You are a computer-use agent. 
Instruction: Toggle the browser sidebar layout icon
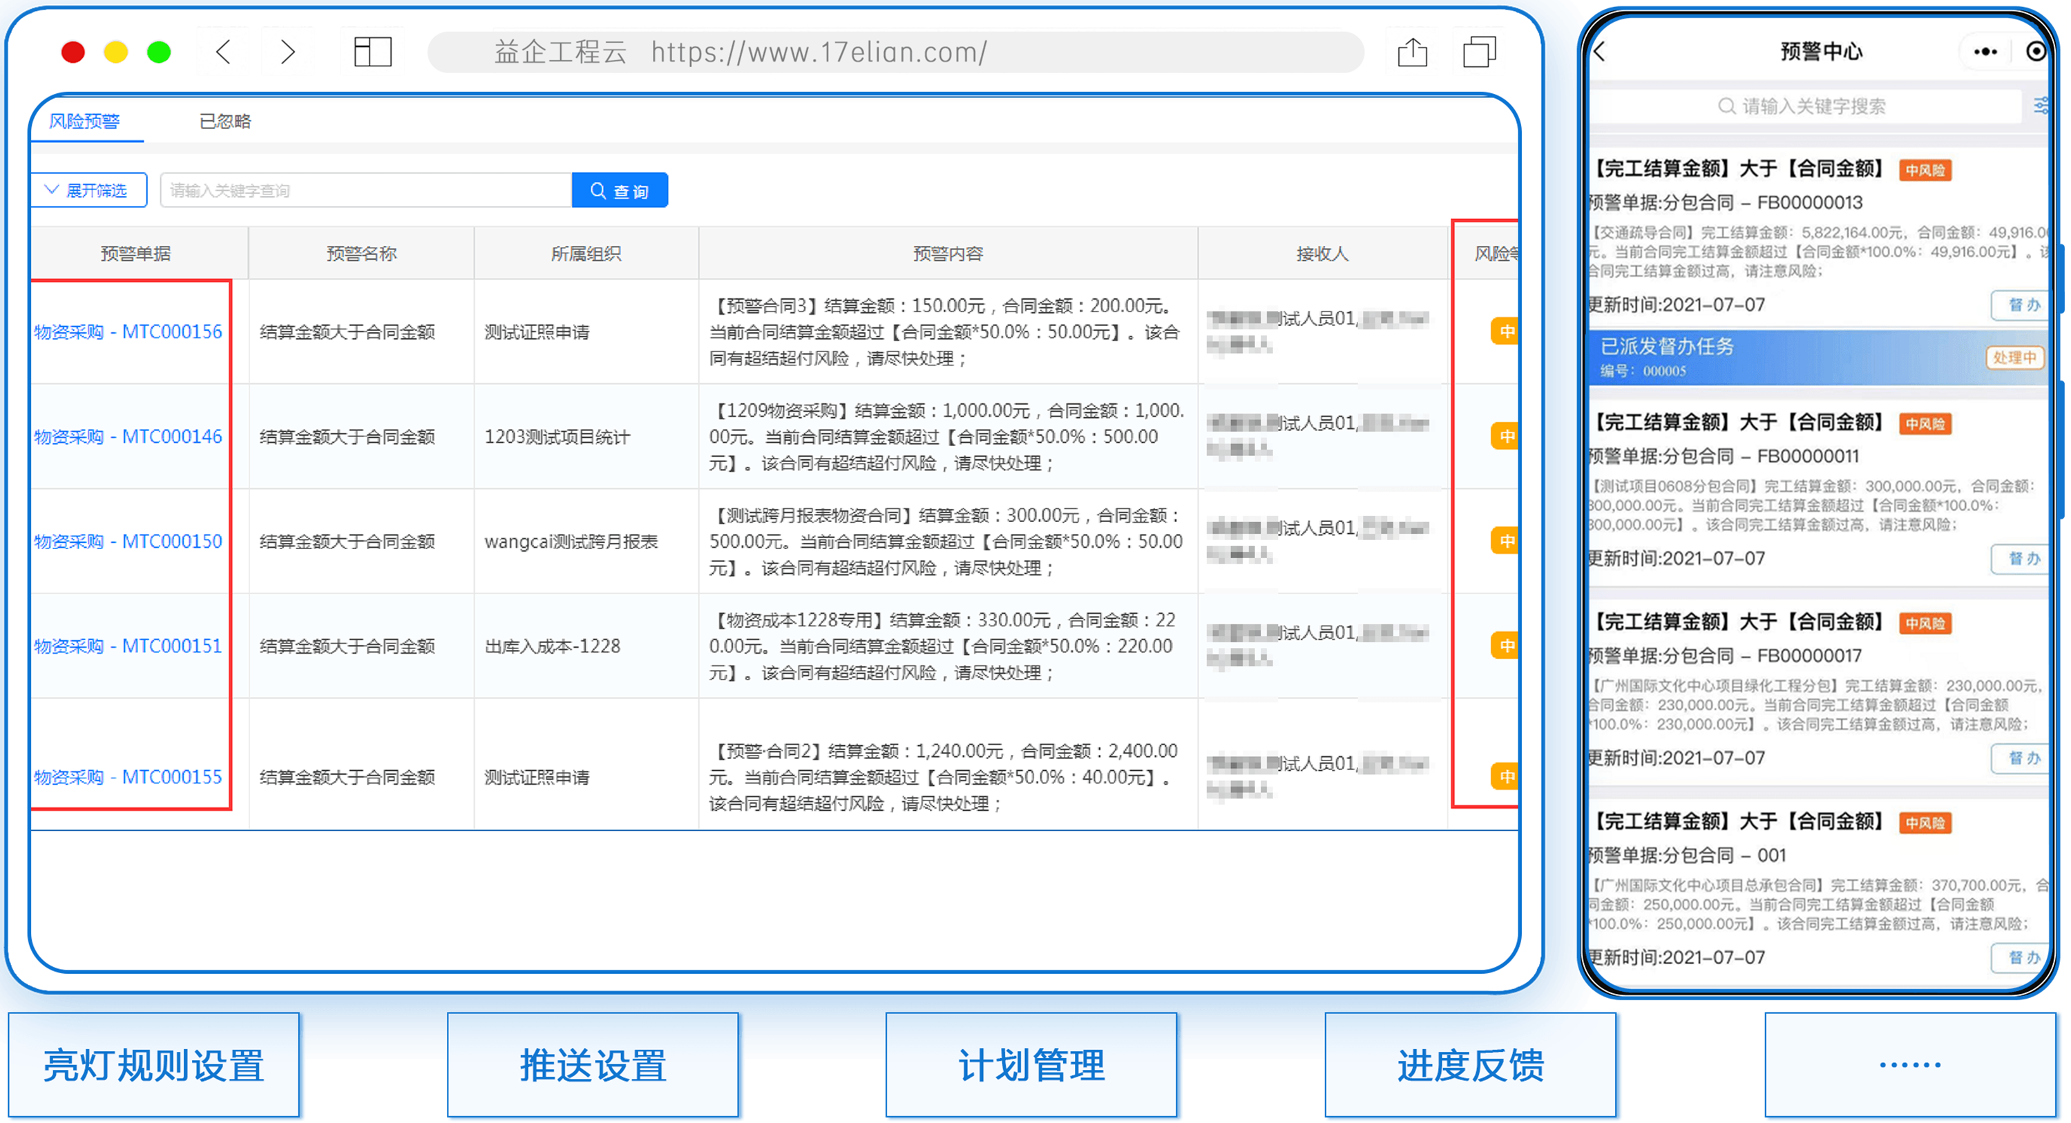(x=372, y=52)
